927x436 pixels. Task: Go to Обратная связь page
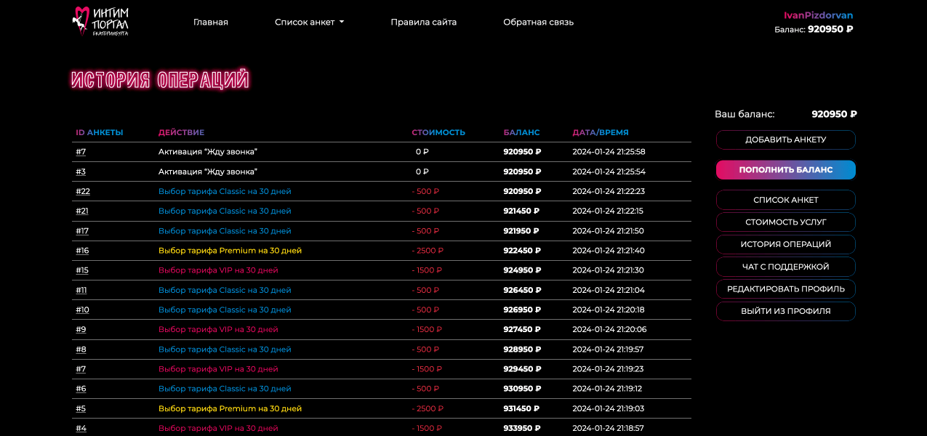coord(538,22)
